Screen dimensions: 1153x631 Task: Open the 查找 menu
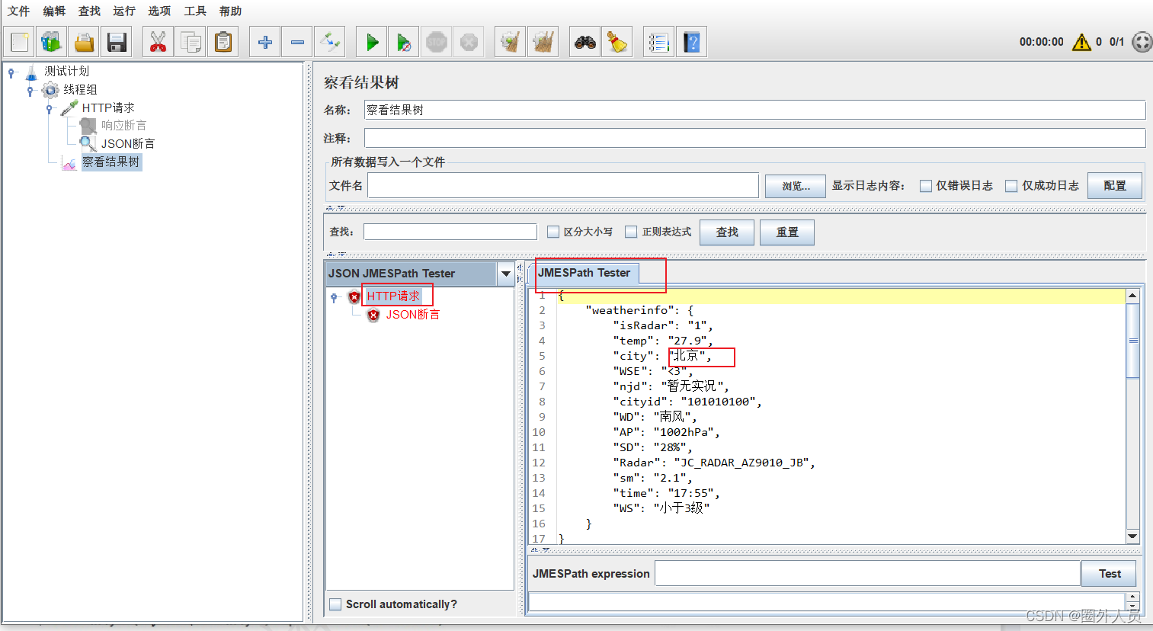pos(89,11)
